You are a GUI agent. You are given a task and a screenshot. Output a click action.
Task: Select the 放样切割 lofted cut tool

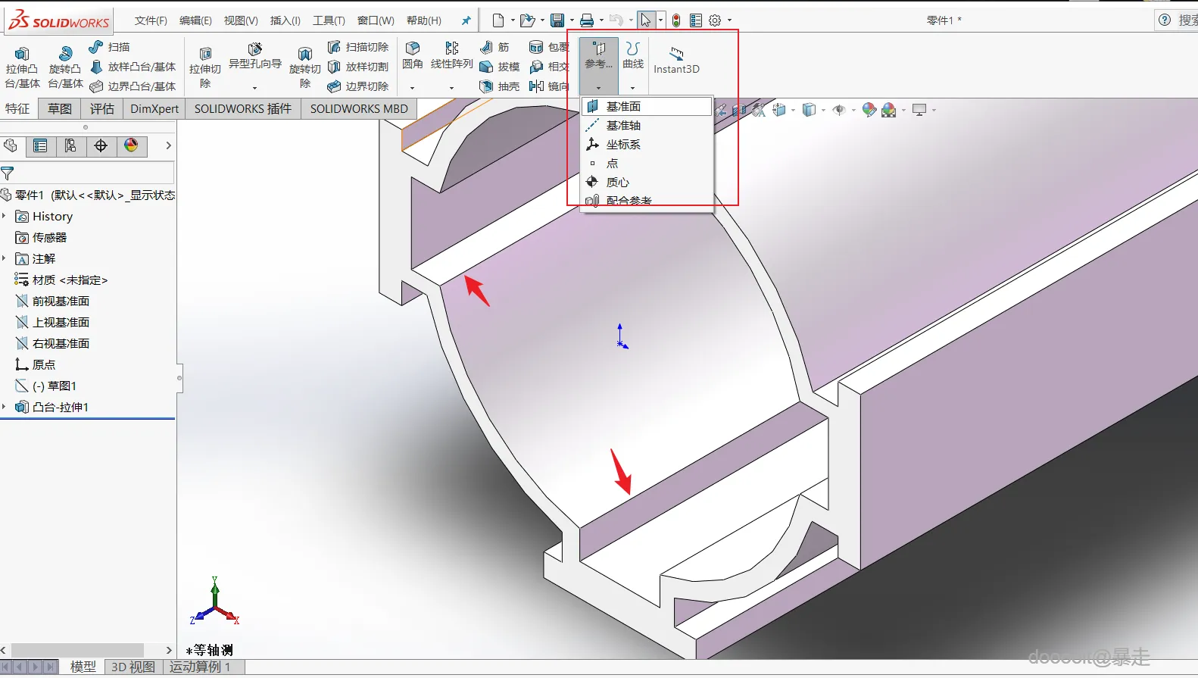pos(358,67)
